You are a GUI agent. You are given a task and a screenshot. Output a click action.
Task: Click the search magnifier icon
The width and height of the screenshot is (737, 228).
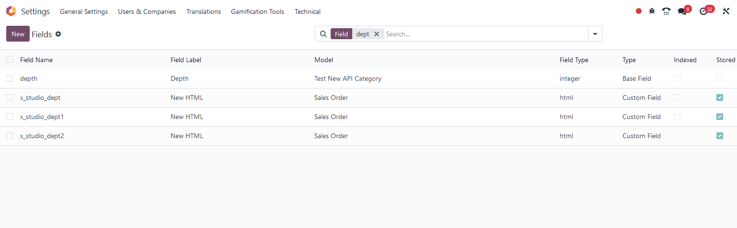click(x=323, y=34)
